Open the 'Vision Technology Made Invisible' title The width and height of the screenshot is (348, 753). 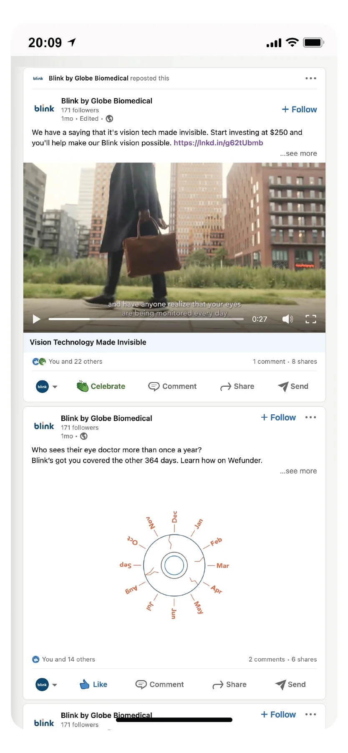coord(88,342)
